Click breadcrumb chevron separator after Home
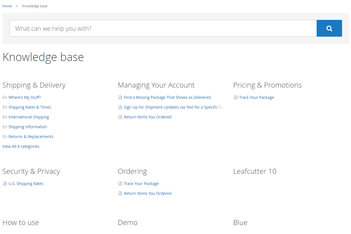 [x=17, y=6]
